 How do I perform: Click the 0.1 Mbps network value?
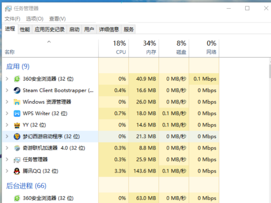[x=205, y=79]
